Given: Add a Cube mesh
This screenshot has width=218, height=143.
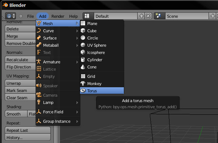Looking at the screenshot, I should tap(102, 31).
